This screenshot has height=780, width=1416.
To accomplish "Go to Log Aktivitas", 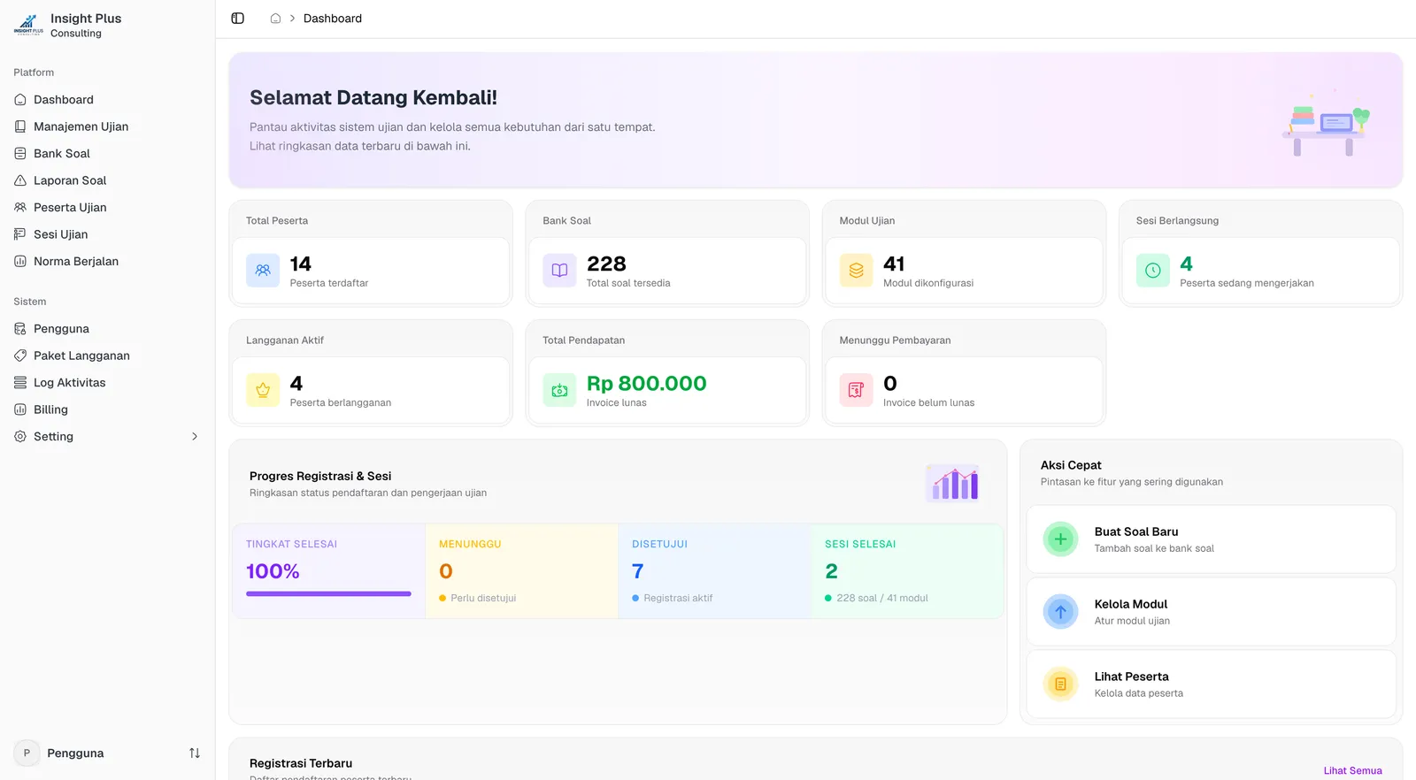I will pyautogui.click(x=107, y=383).
